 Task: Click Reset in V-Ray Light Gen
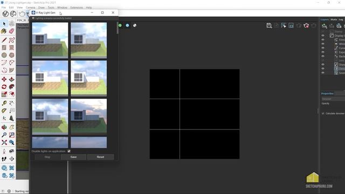click(x=100, y=157)
